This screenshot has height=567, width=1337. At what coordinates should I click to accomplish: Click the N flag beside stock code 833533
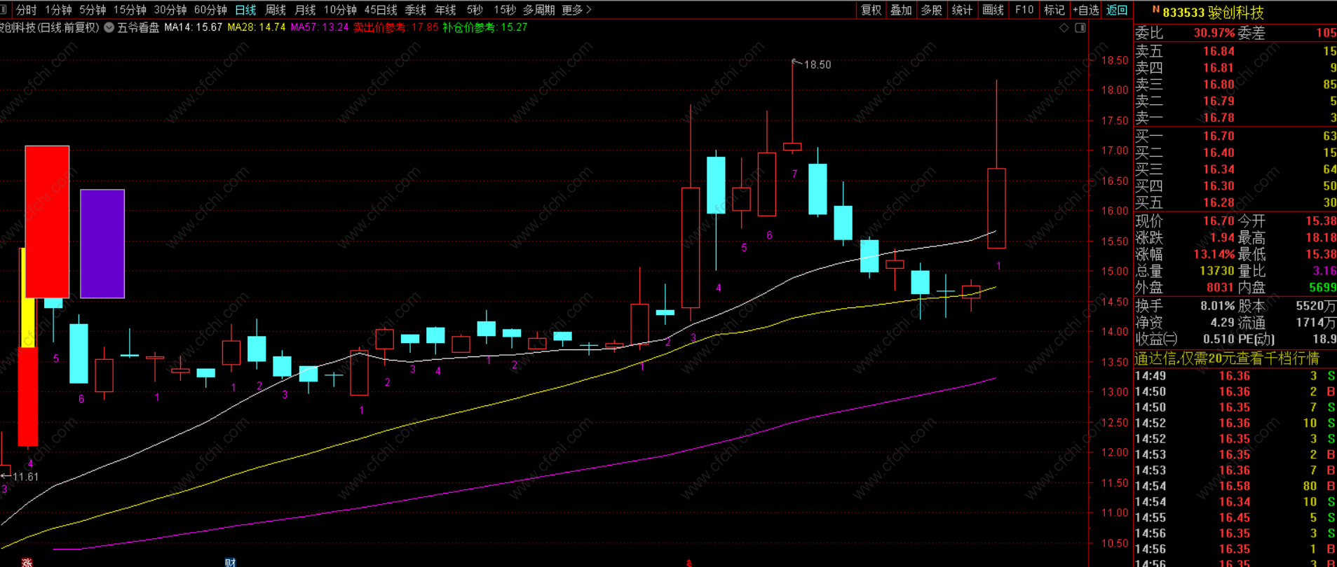pyautogui.click(x=1156, y=10)
